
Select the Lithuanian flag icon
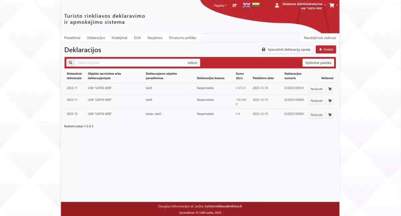tap(256, 5)
